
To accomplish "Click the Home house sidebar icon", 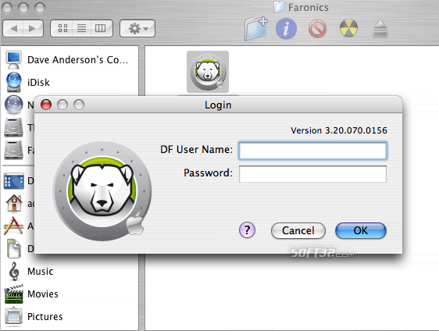I will [x=14, y=203].
